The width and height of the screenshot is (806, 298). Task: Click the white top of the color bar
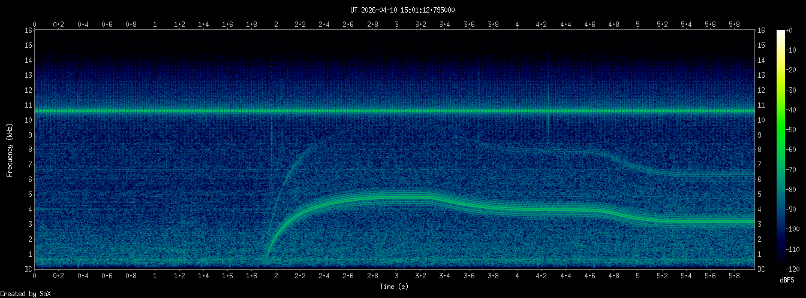(x=780, y=32)
